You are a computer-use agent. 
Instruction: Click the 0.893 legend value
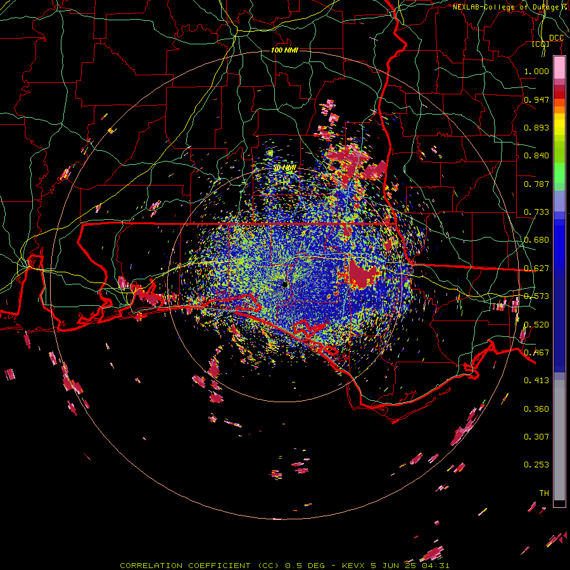pyautogui.click(x=536, y=127)
